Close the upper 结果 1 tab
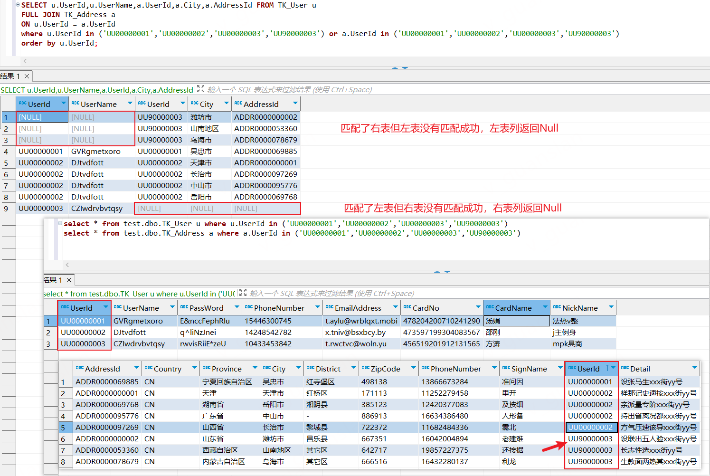This screenshot has width=710, height=476. 27,76
